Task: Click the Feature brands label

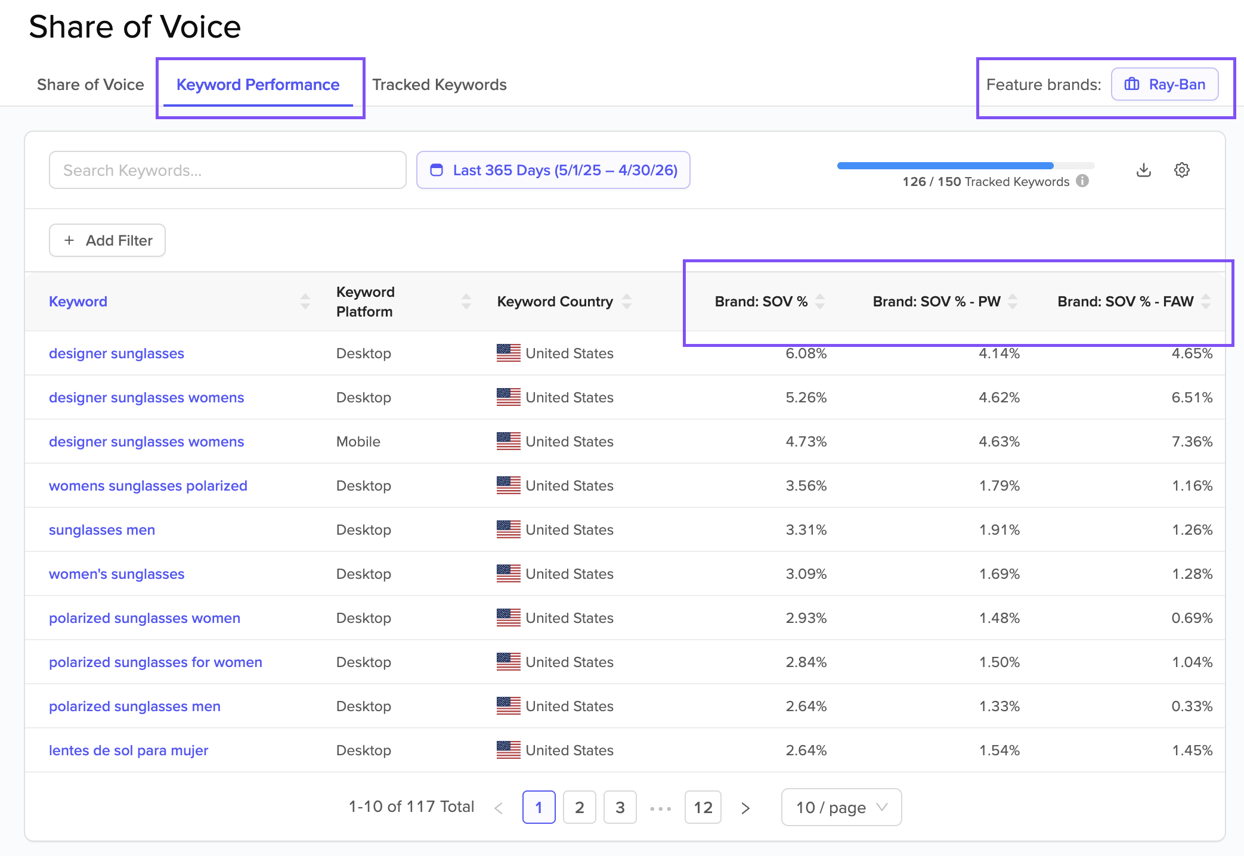Action: pyautogui.click(x=1043, y=85)
